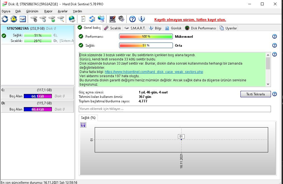Open the hdsentinel weak sectors link

click(x=154, y=72)
